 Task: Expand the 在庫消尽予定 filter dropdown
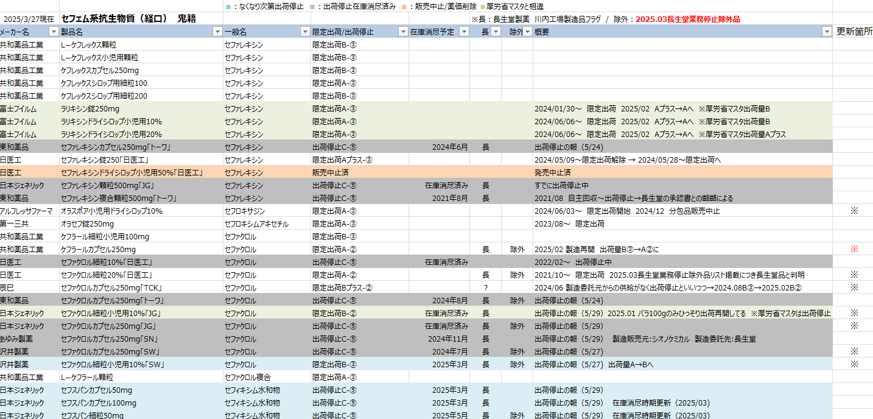click(x=464, y=32)
